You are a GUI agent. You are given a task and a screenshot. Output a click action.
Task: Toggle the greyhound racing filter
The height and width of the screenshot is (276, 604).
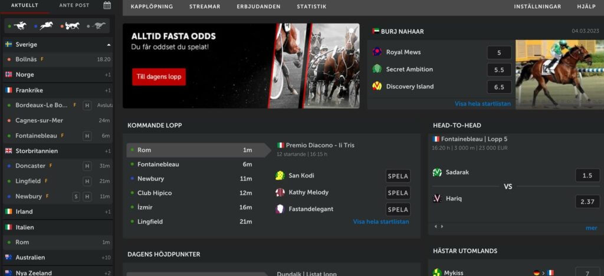96,26
